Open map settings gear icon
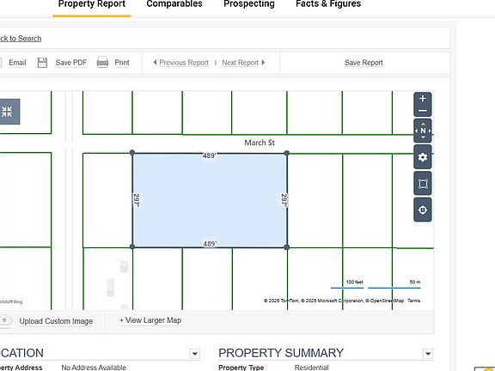This screenshot has width=495, height=371. click(x=423, y=157)
